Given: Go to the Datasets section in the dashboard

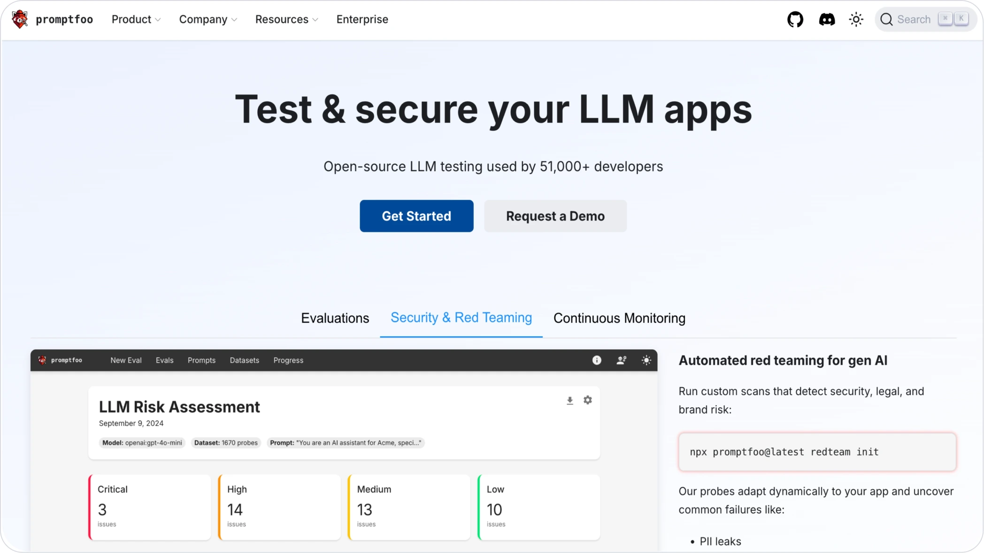Looking at the screenshot, I should [244, 360].
